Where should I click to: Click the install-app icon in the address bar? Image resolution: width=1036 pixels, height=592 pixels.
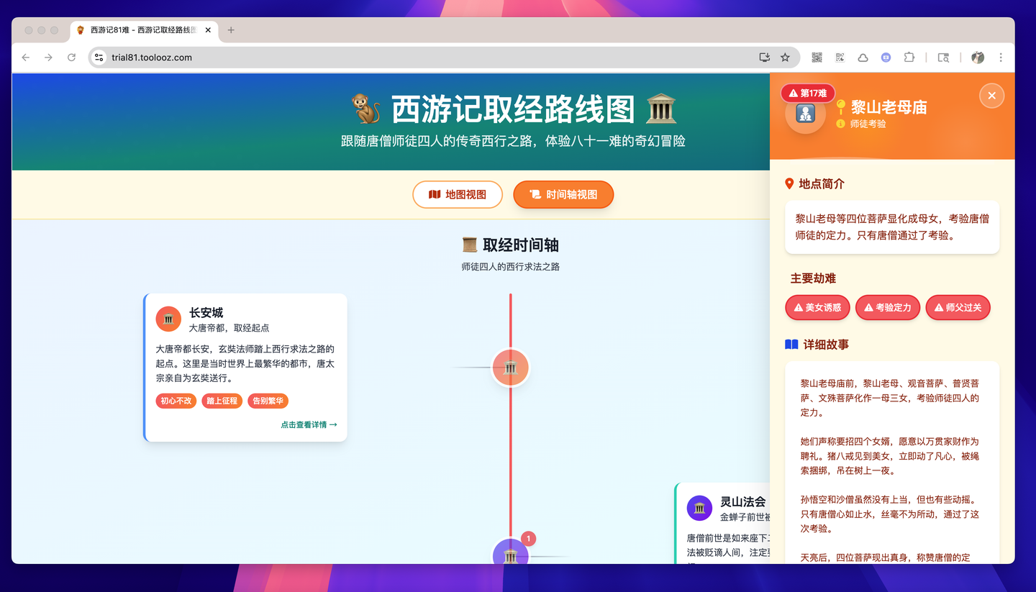point(764,57)
